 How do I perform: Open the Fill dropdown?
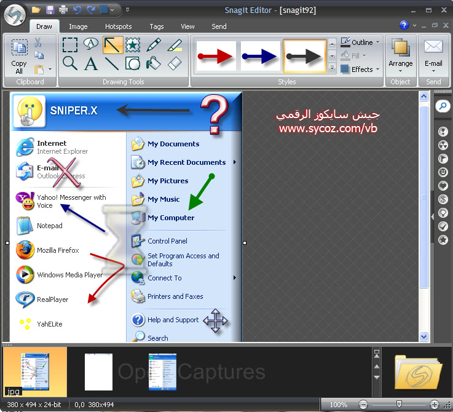[x=353, y=55]
